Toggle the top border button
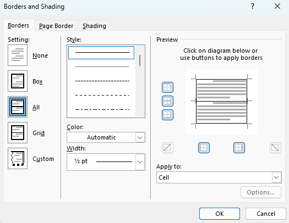This screenshot has height=223, width=289. click(167, 87)
